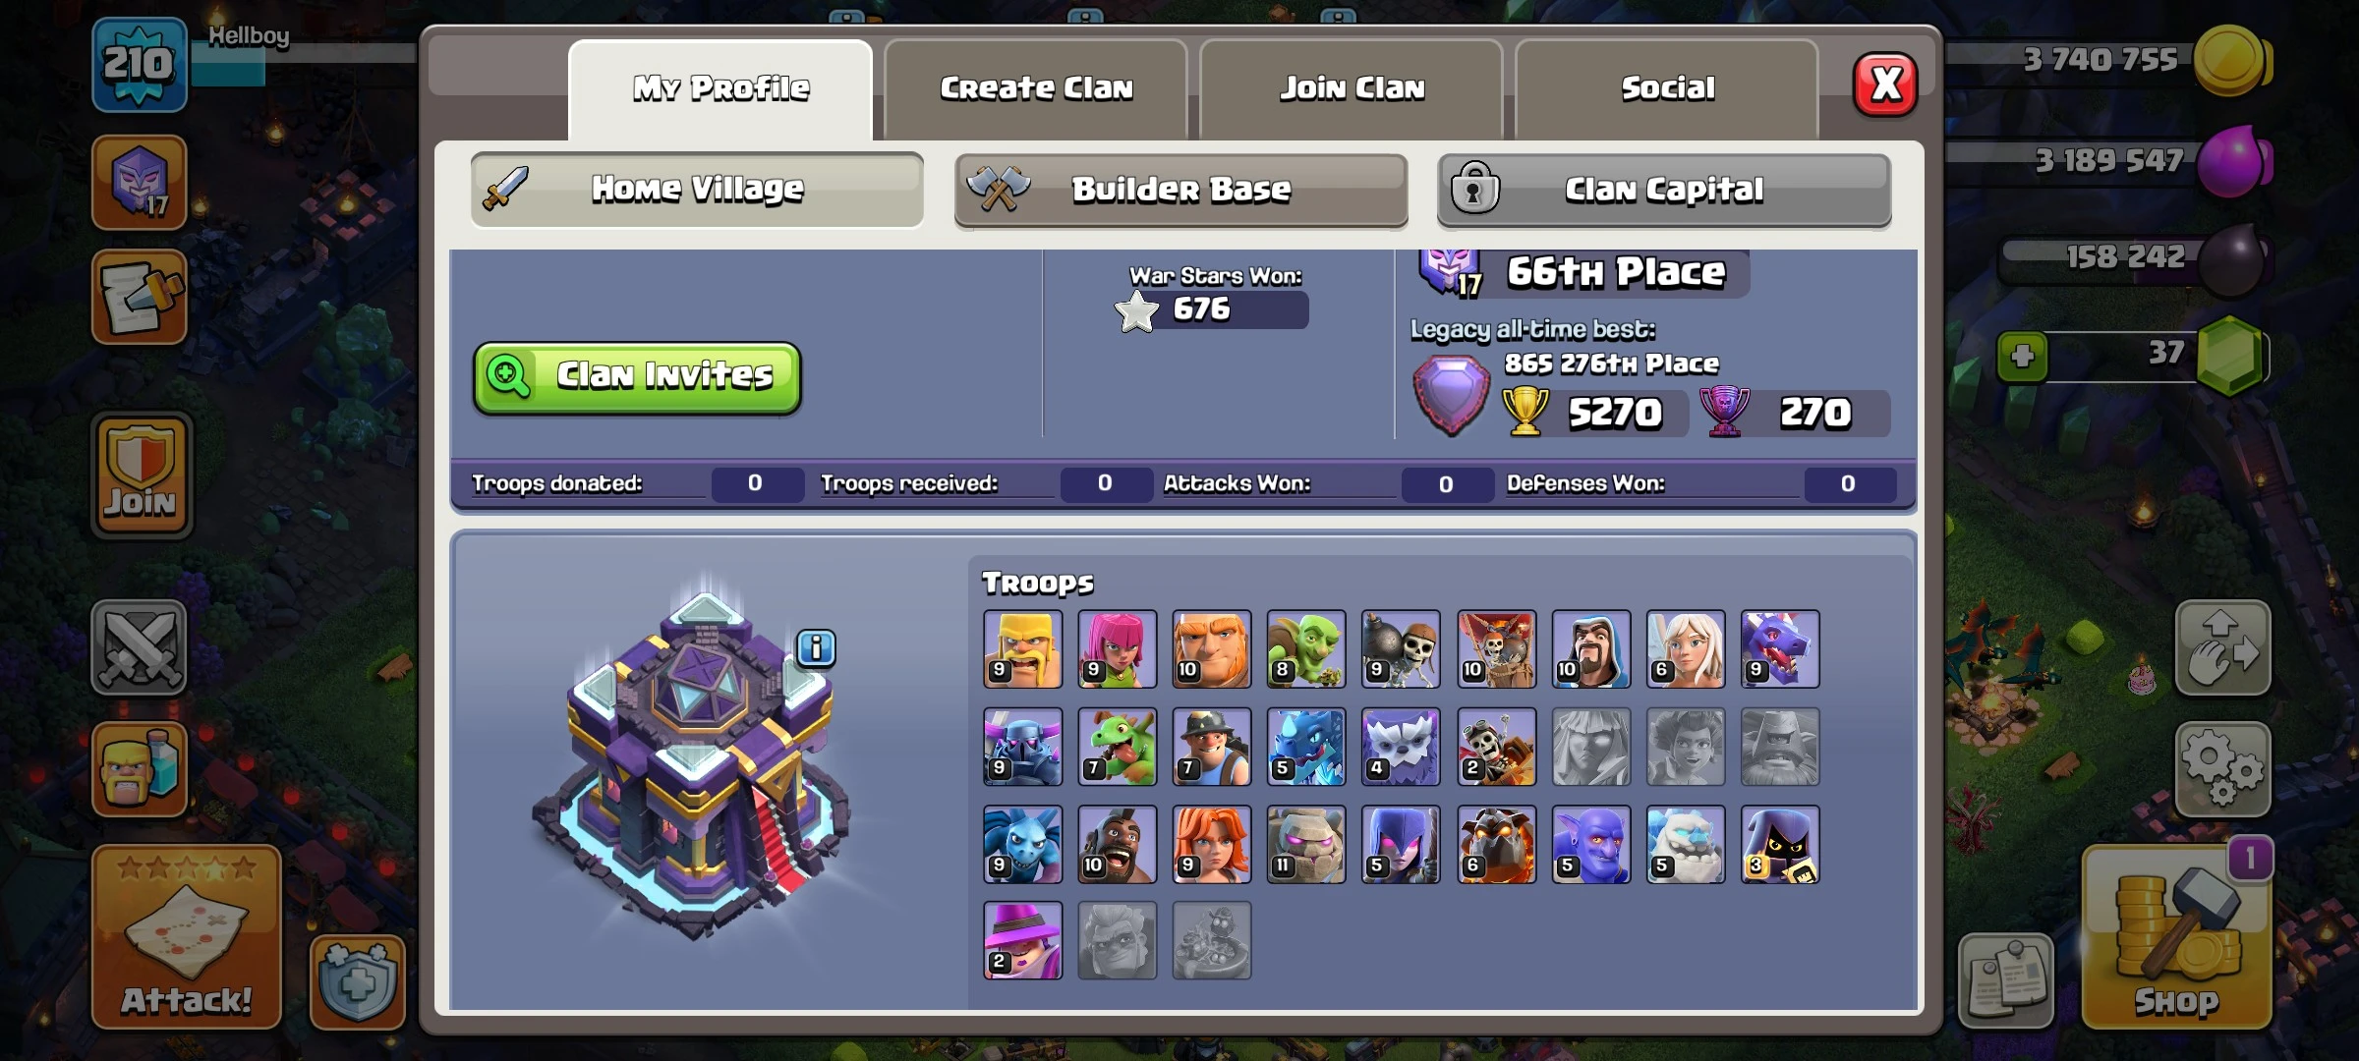The image size is (2359, 1061).
Task: Select the Builder Base section
Action: click(1180, 190)
